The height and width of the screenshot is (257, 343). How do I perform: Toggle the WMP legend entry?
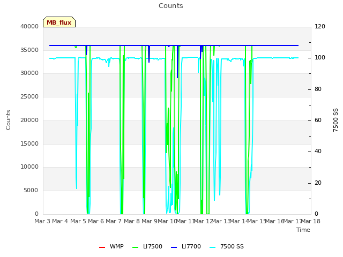pyautogui.click(x=111, y=246)
